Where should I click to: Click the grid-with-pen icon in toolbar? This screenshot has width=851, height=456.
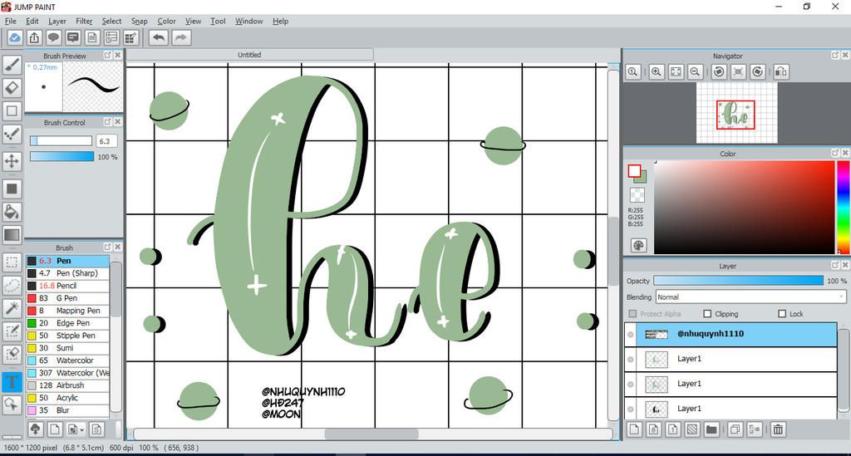[130, 37]
